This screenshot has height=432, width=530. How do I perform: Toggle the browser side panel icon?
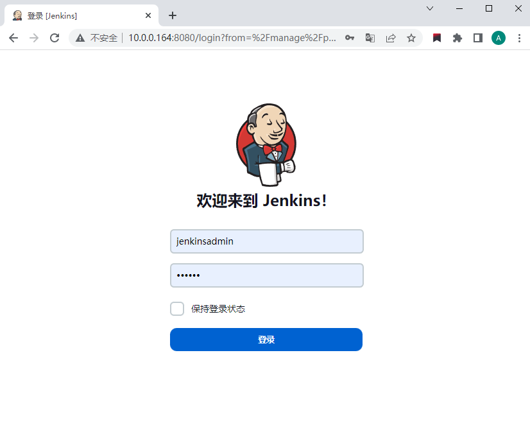tap(478, 38)
